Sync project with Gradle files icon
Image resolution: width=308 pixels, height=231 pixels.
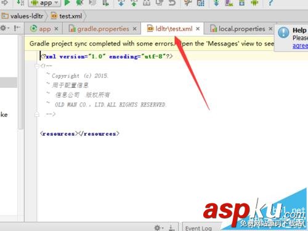coord(216,2)
